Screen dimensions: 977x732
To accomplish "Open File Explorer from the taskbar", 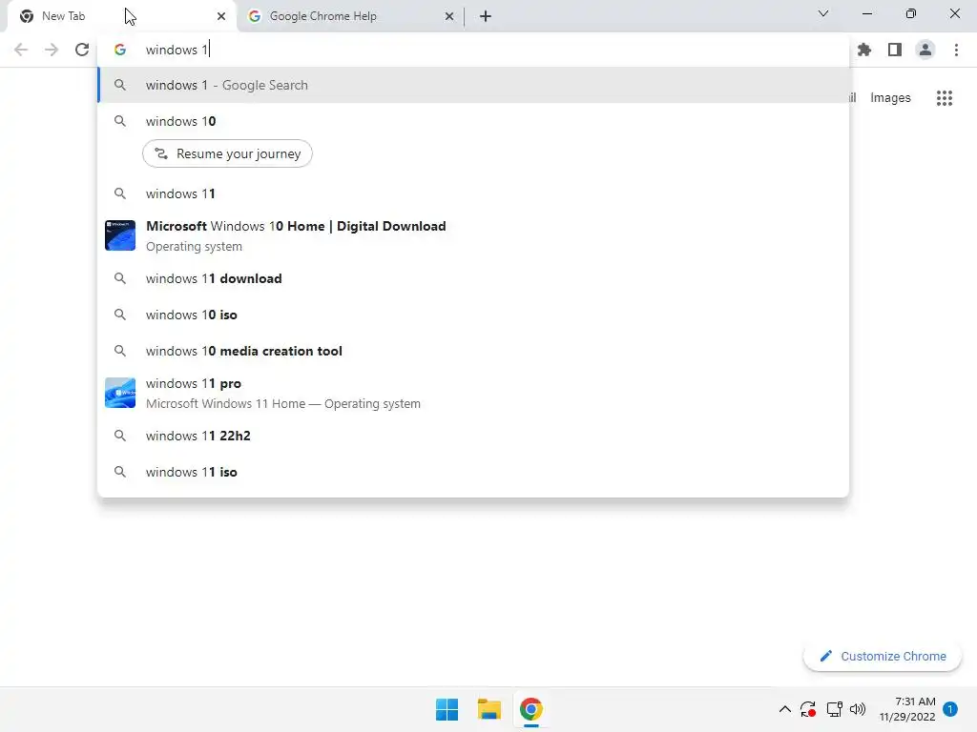I will tap(489, 709).
